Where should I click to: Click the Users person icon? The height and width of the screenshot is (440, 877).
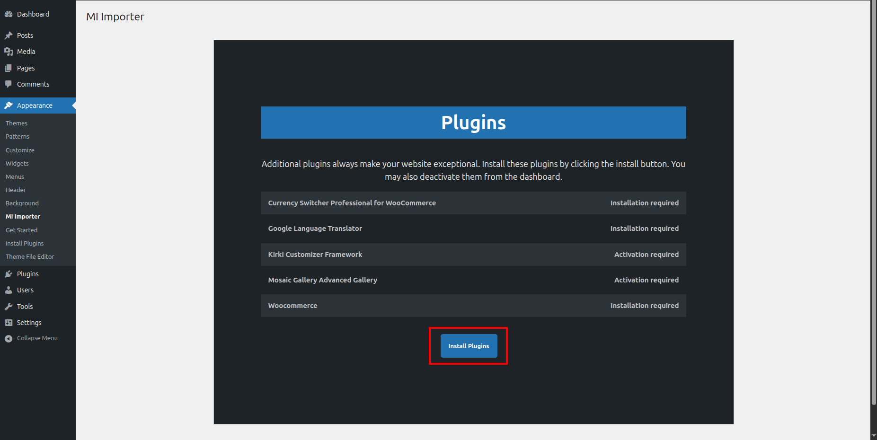point(9,290)
